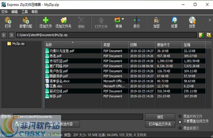This screenshot has width=213, height=138.
Task: Click the PDF icon of 丹佛补充信息.pdf
Action: 47,51
